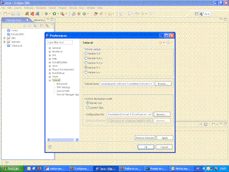
Task: Click the New Java Package icon
Action: (x=79, y=14)
